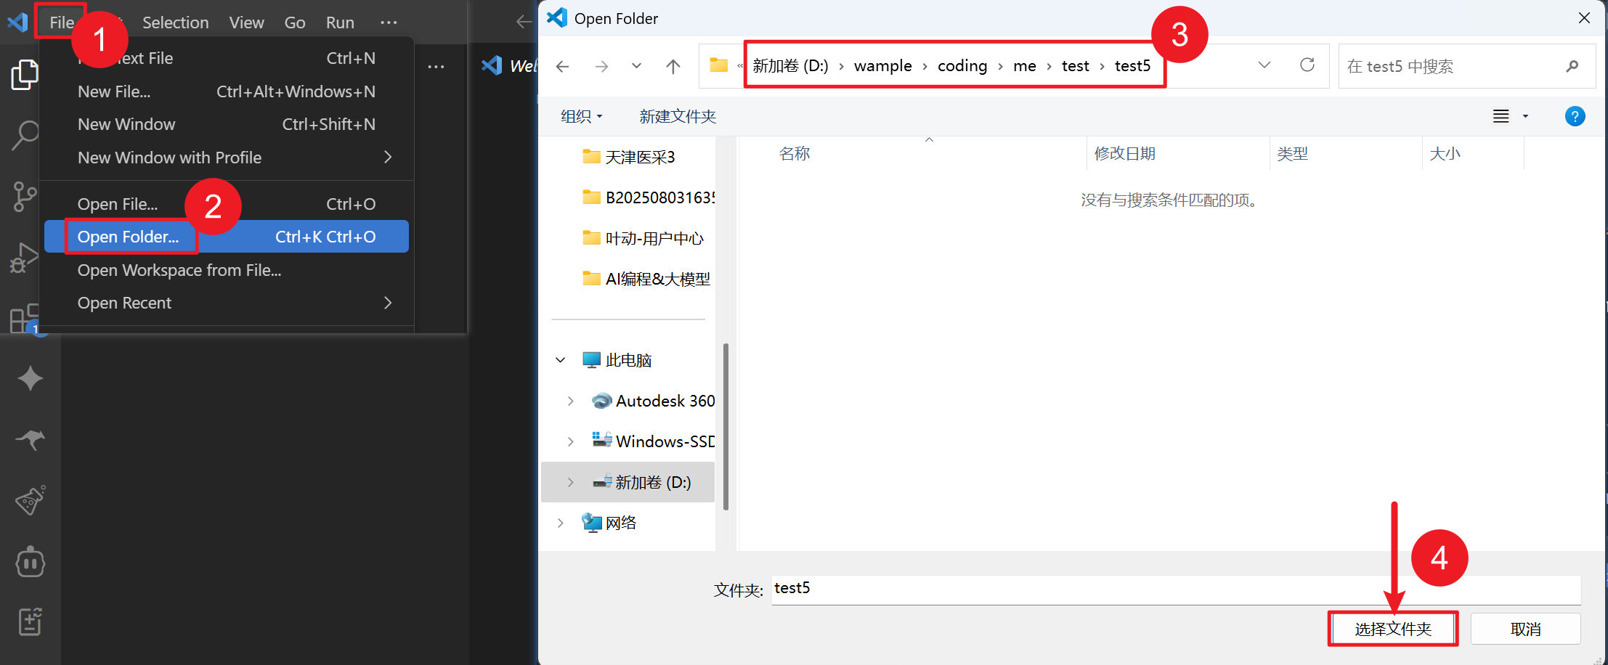Open the Explorer view in activity bar
The image size is (1608, 665).
24,75
